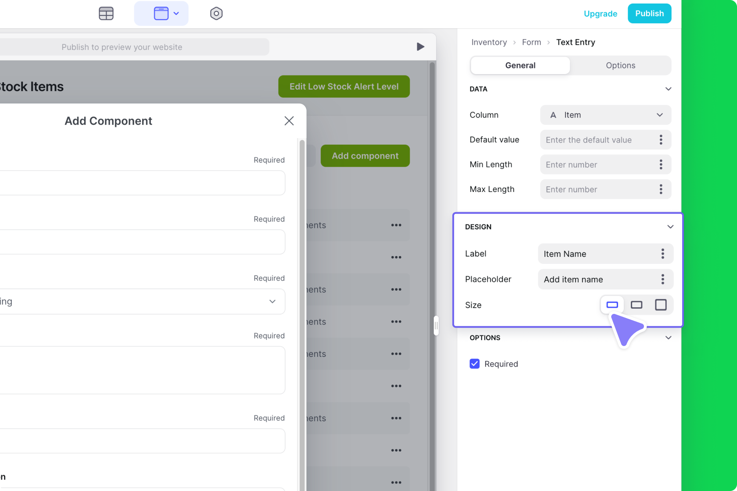The height and width of the screenshot is (491, 737).
Task: Open the data table view icon
Action: point(106,14)
